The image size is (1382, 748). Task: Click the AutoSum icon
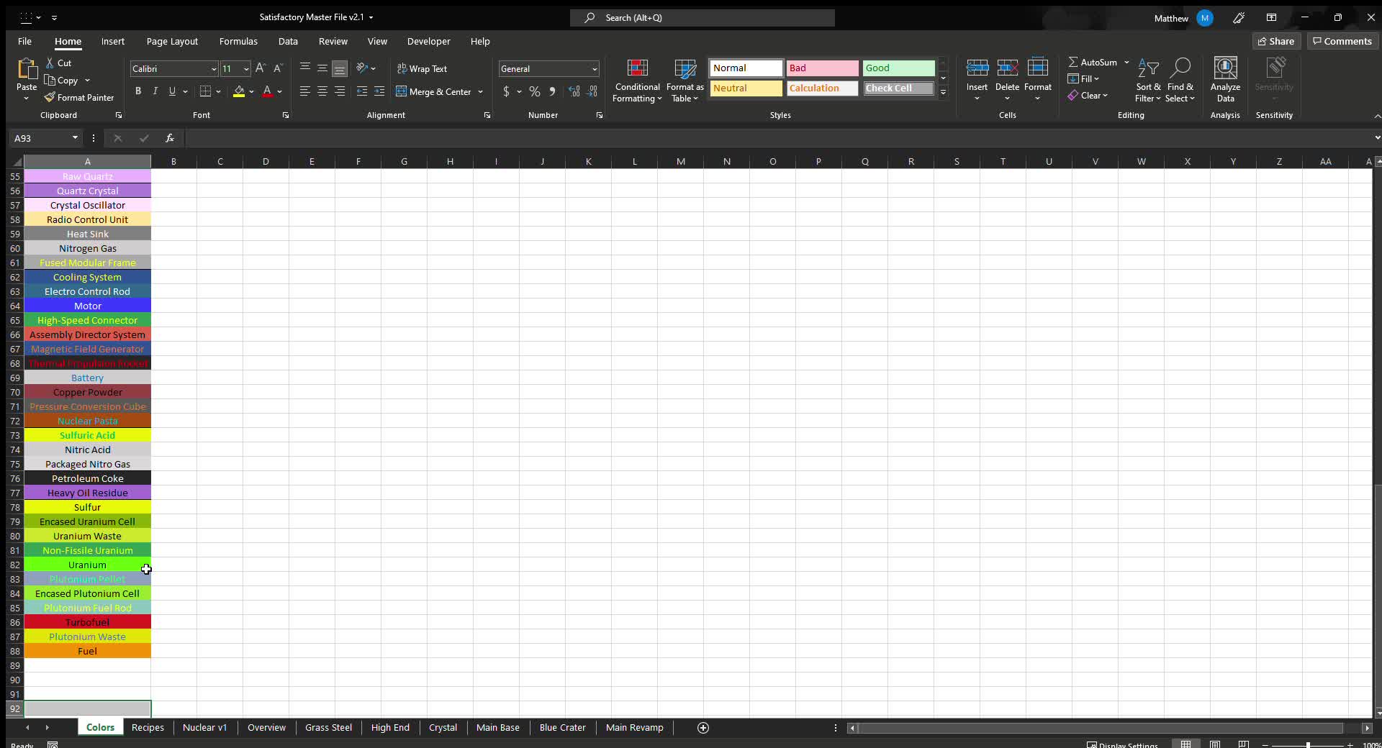pyautogui.click(x=1094, y=62)
